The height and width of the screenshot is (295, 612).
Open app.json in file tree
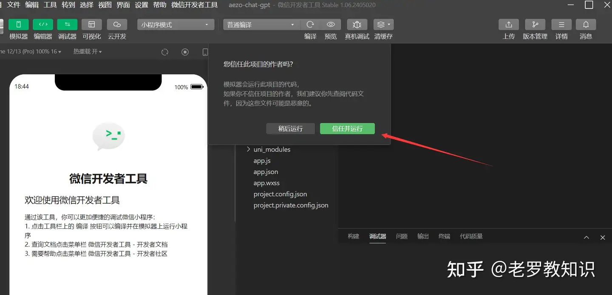pyautogui.click(x=266, y=172)
